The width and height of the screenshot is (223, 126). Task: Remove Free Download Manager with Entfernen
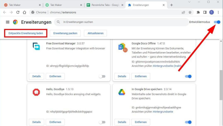click(55, 76)
